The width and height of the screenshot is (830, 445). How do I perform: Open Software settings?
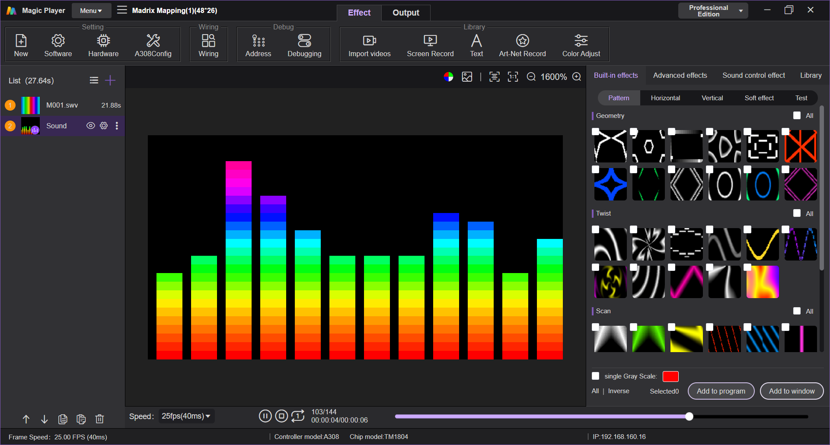point(58,45)
